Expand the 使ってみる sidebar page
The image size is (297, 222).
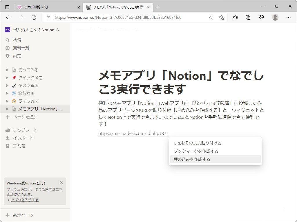pyautogui.click(x=7, y=70)
